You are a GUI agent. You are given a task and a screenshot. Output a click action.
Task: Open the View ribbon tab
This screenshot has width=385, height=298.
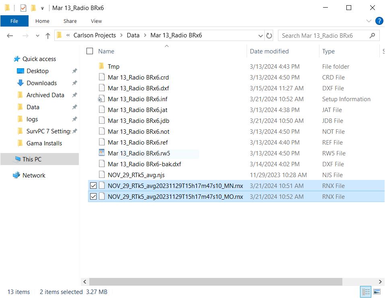click(x=96, y=21)
